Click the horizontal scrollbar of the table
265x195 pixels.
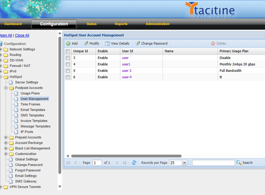point(126,156)
